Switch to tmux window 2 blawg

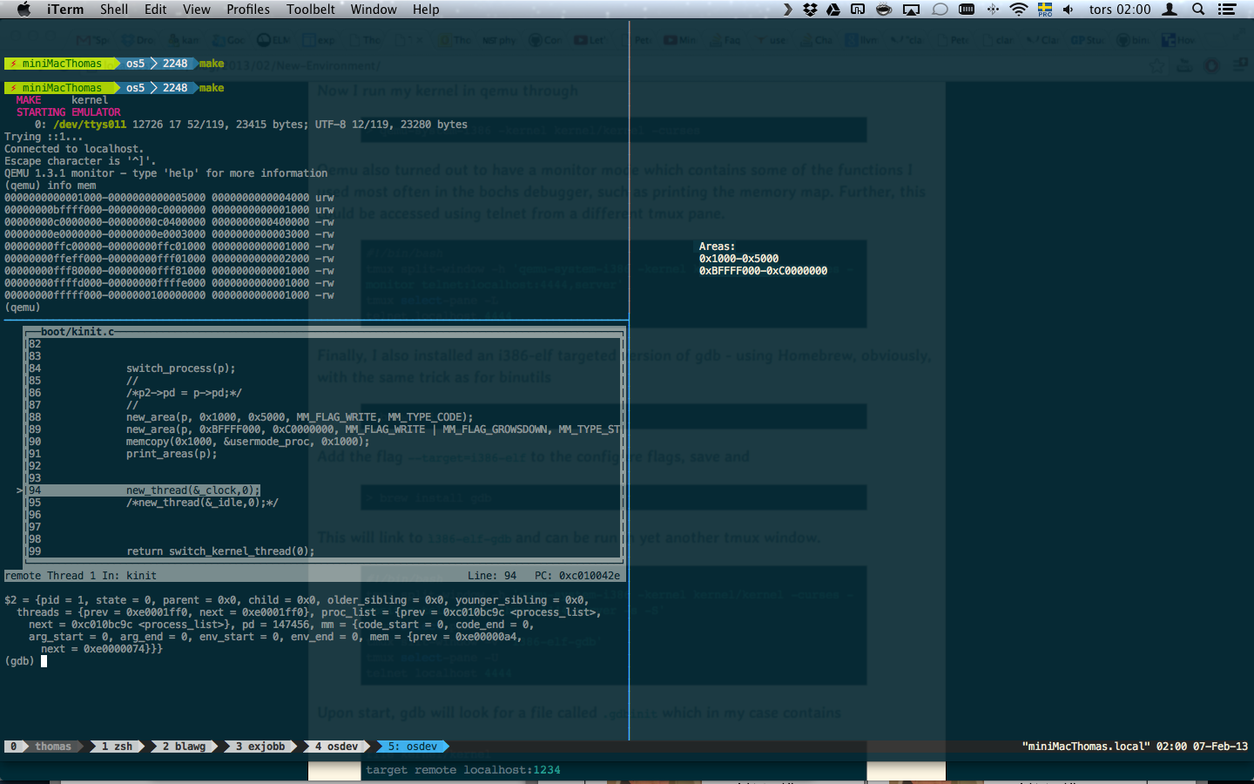(185, 747)
